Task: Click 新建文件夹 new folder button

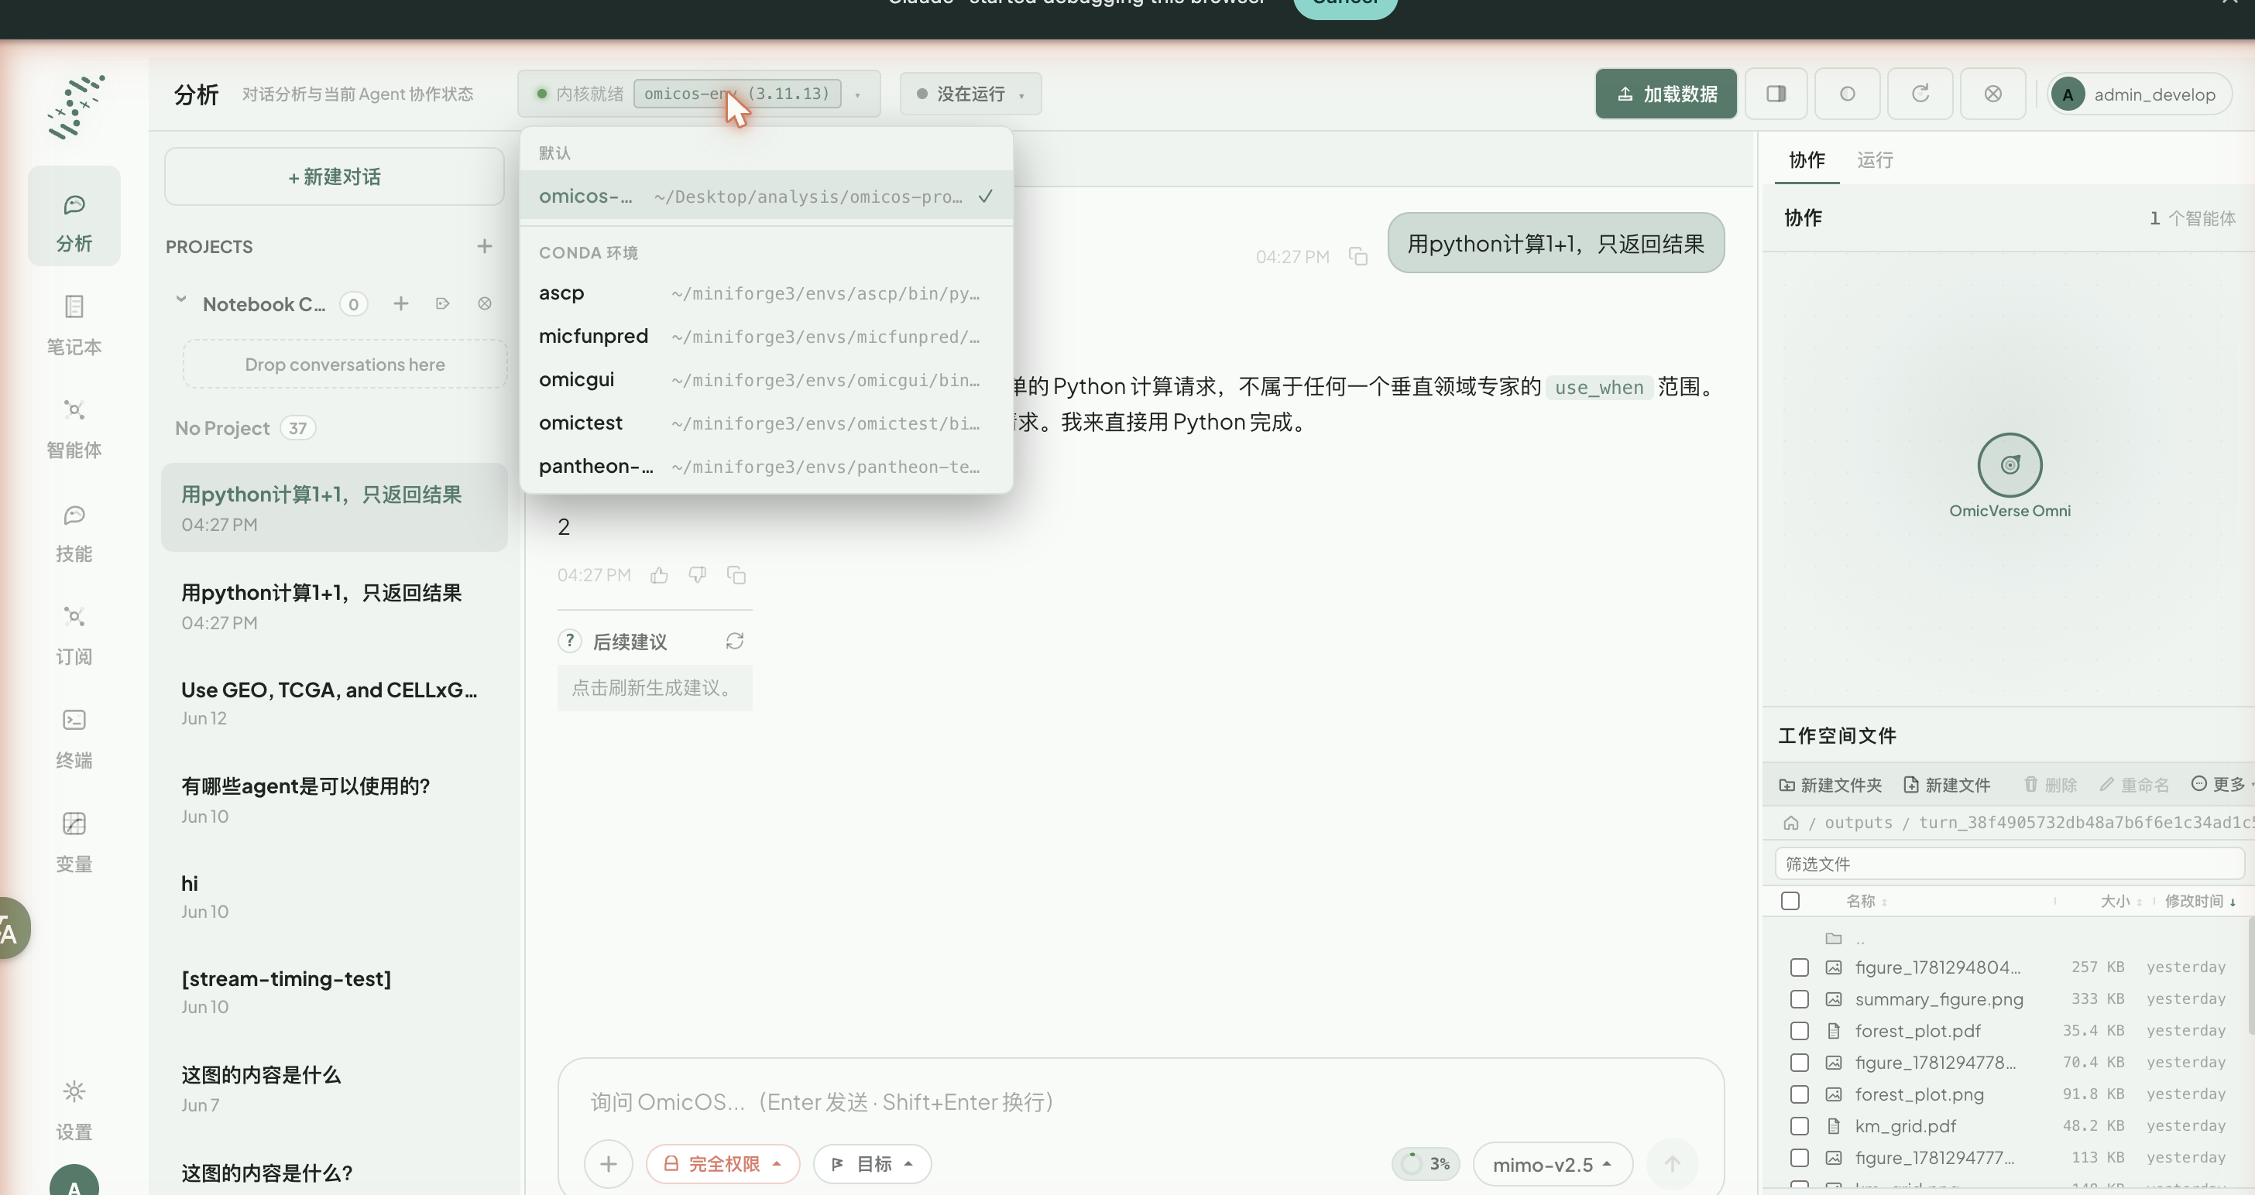Action: click(x=1831, y=785)
